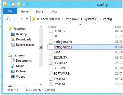The height and width of the screenshot is (95, 123).
Task: Open Desktop in Favorites
Action: coord(22,34)
